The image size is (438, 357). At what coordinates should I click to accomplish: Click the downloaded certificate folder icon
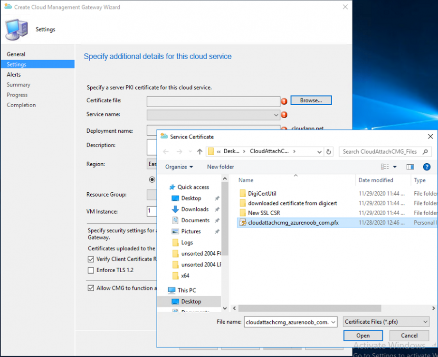243,203
